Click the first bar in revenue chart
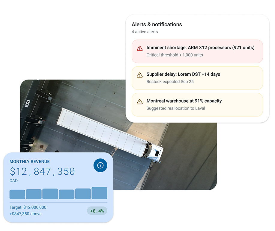 pos(17,194)
